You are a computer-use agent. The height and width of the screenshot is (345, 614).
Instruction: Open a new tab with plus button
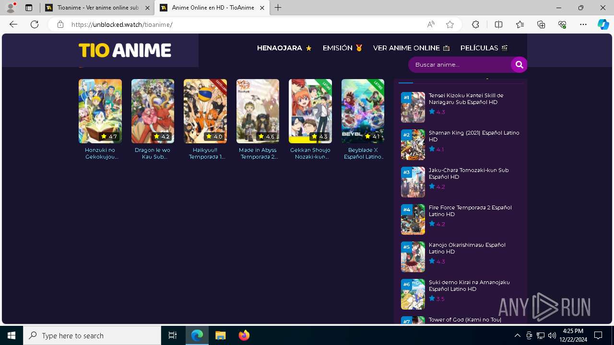(x=278, y=8)
